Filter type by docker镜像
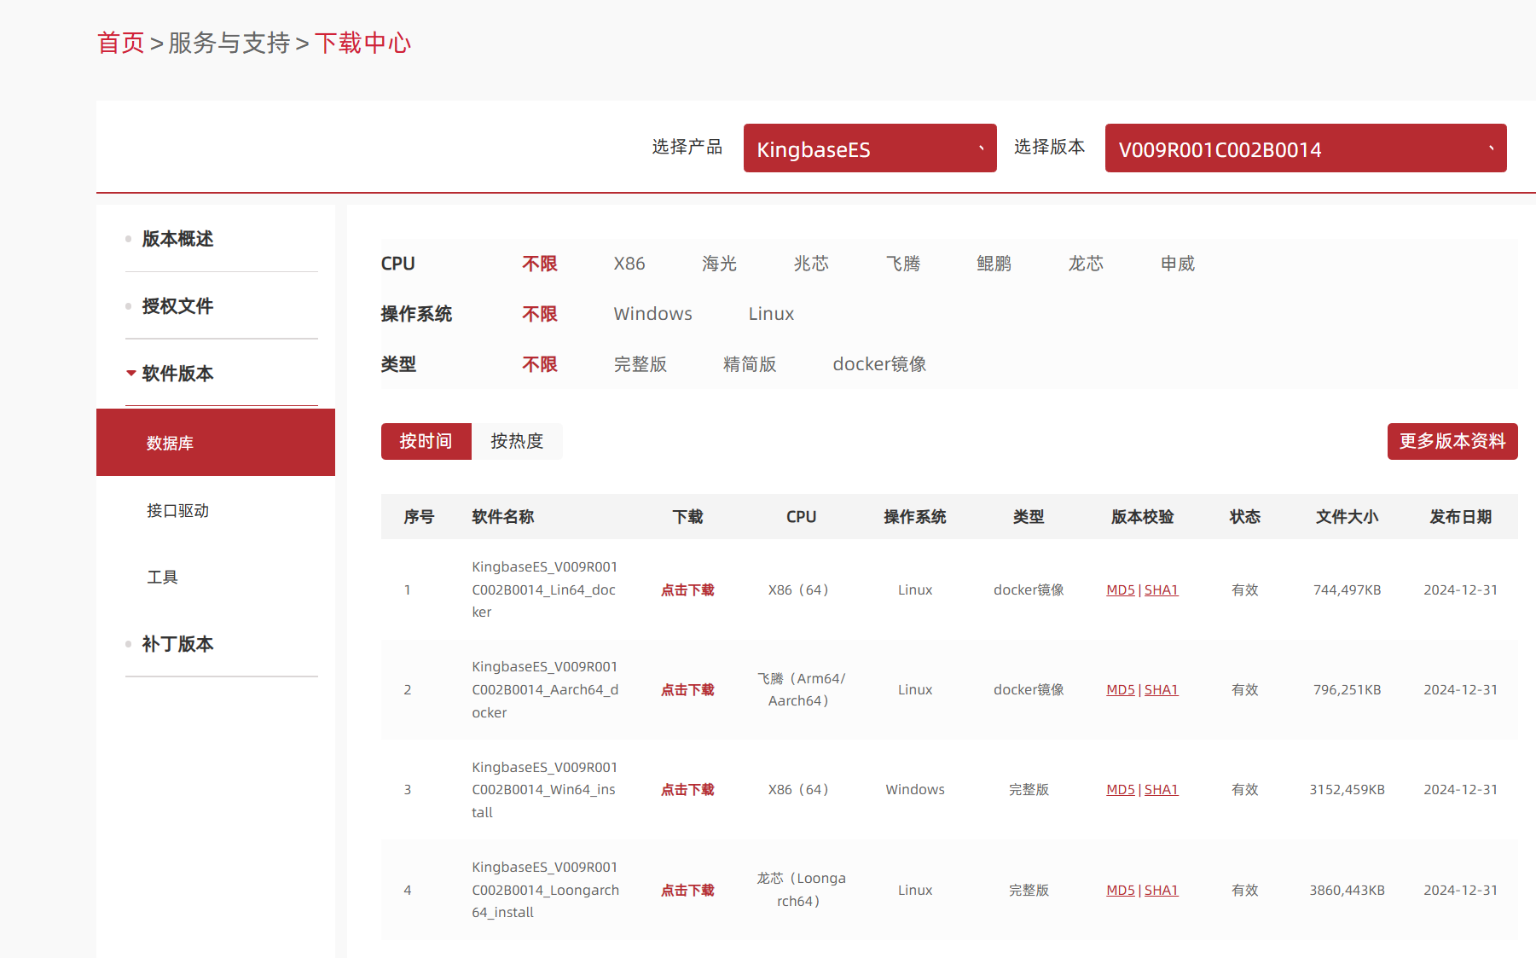This screenshot has width=1536, height=958. (879, 364)
